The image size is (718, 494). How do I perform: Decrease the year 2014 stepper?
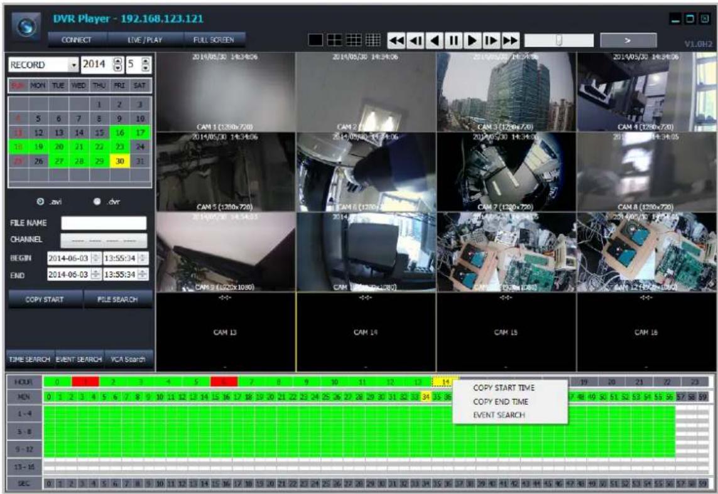(x=117, y=68)
